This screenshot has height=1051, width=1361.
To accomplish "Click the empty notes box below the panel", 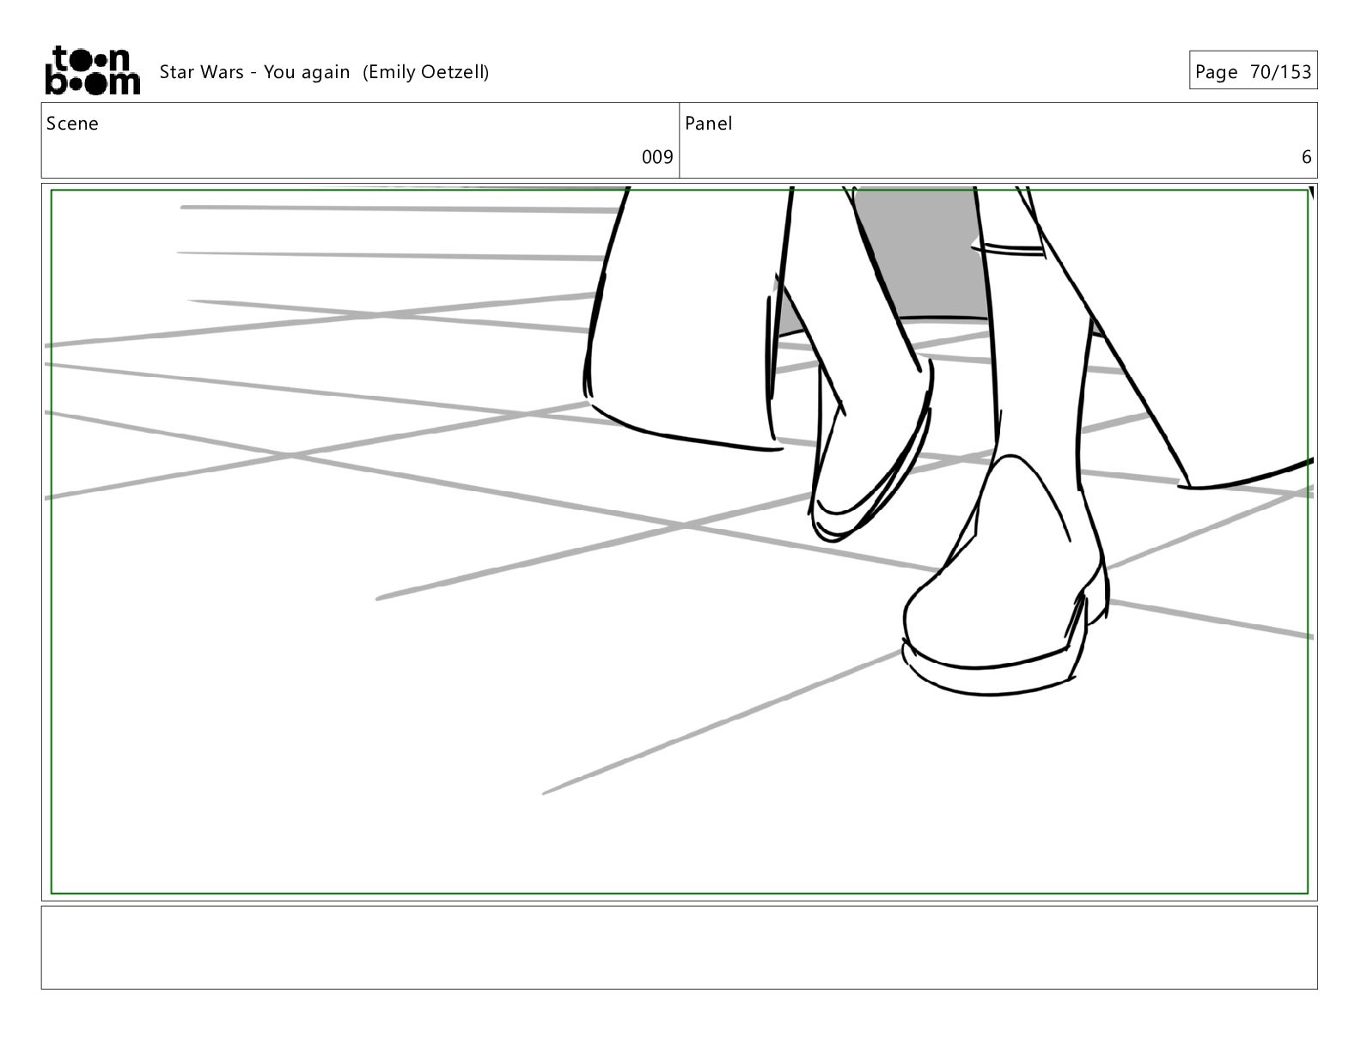I will click(x=679, y=947).
